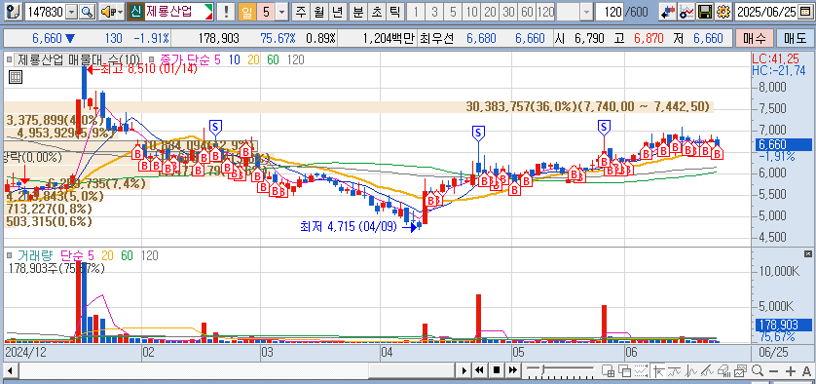Click the bar count field showing 120
Viewport: 816px width, 384px height.
(609, 11)
